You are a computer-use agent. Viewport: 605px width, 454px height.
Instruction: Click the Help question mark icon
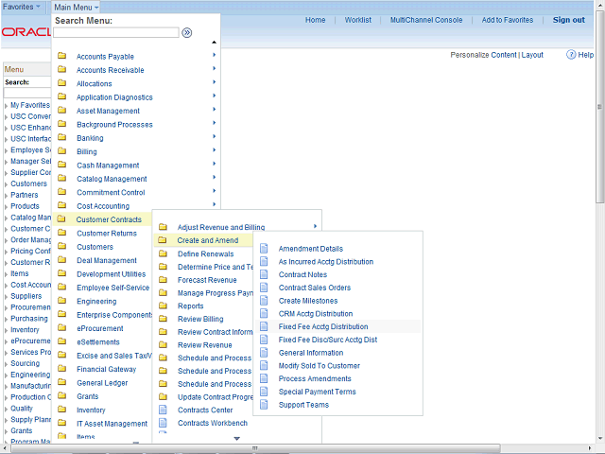click(x=572, y=55)
